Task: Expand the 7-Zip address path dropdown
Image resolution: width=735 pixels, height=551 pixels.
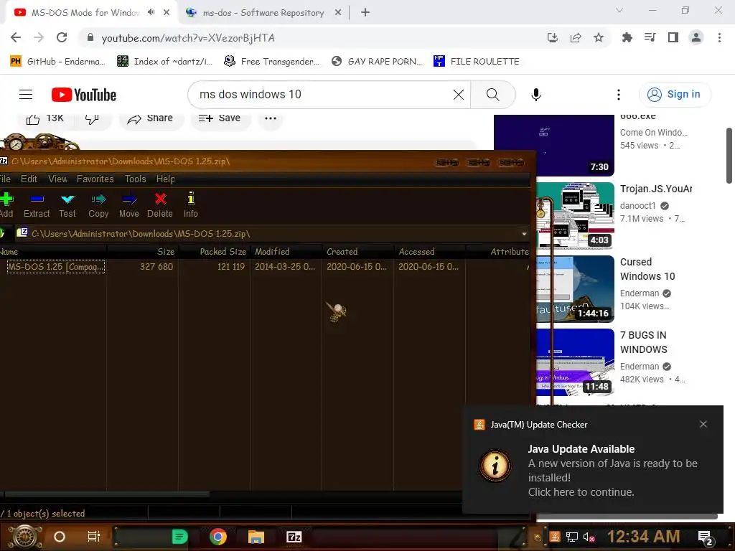Action: 524,234
